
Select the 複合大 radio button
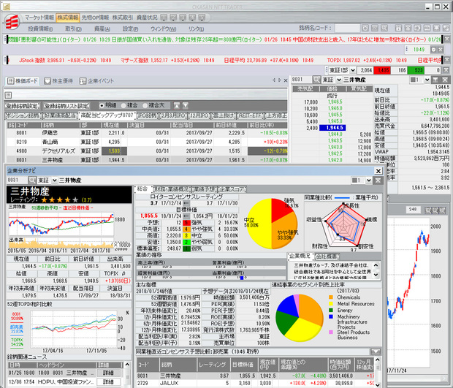(145, 105)
